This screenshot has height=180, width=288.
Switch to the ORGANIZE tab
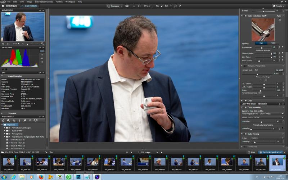coord(10,6)
